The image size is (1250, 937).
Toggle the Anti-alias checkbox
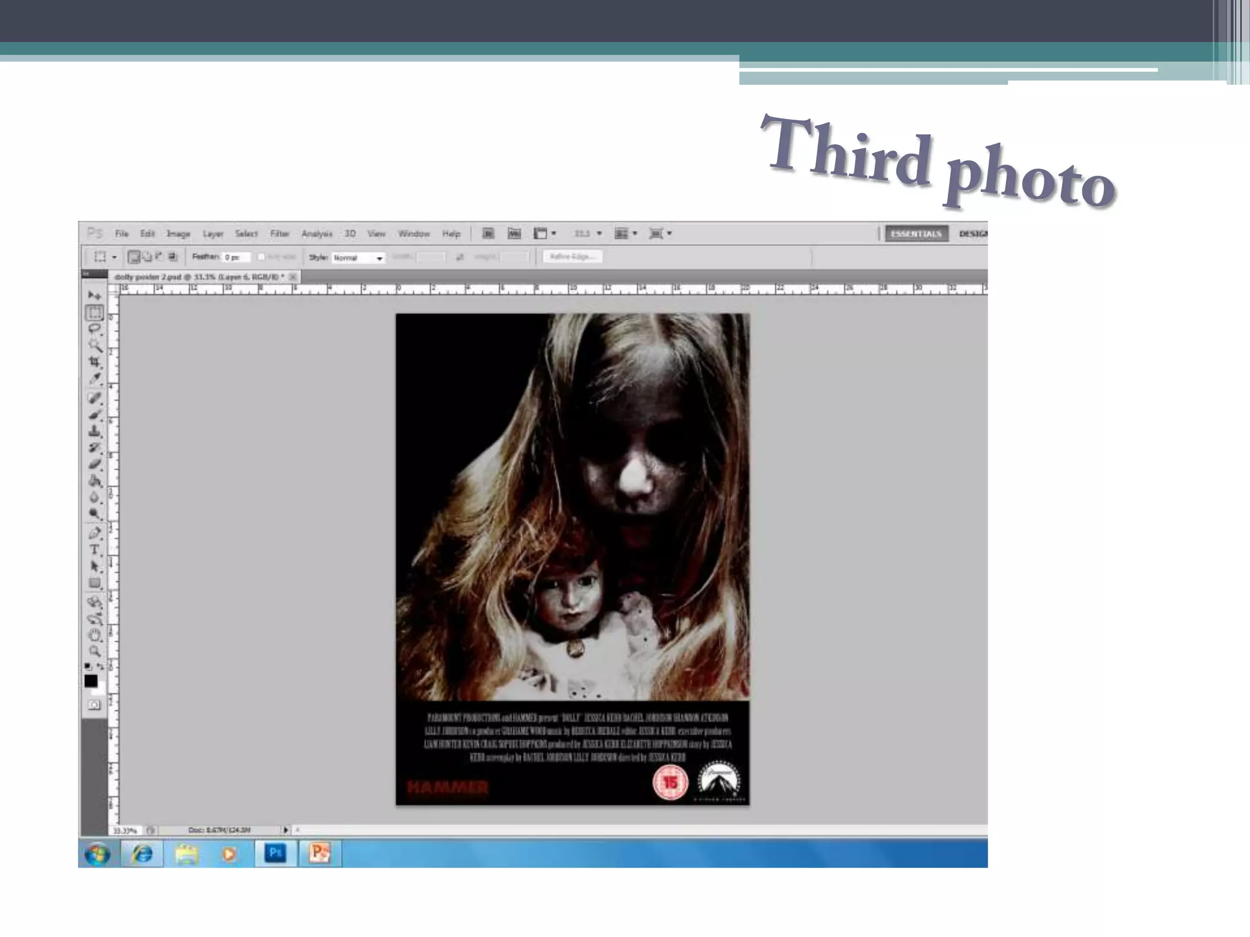pyautogui.click(x=261, y=257)
